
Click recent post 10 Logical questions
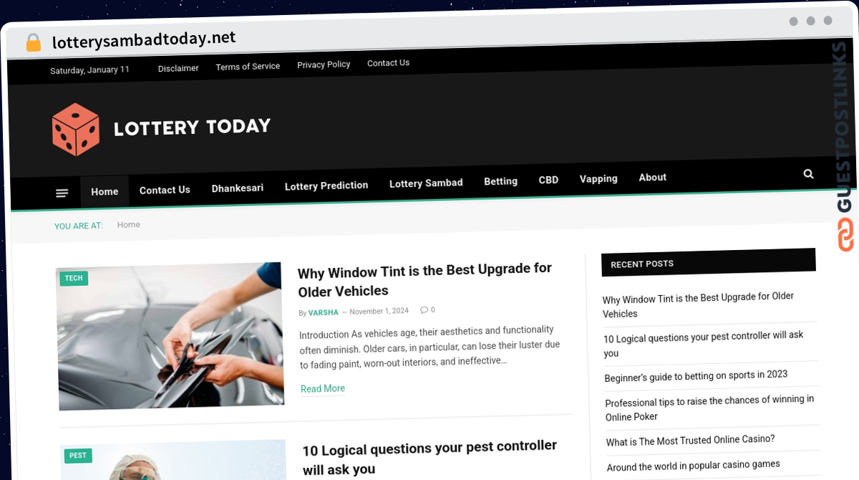[704, 344]
